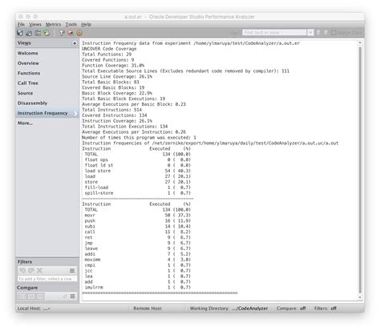Click the 'To add a filter, select a row' box

tap(47, 279)
